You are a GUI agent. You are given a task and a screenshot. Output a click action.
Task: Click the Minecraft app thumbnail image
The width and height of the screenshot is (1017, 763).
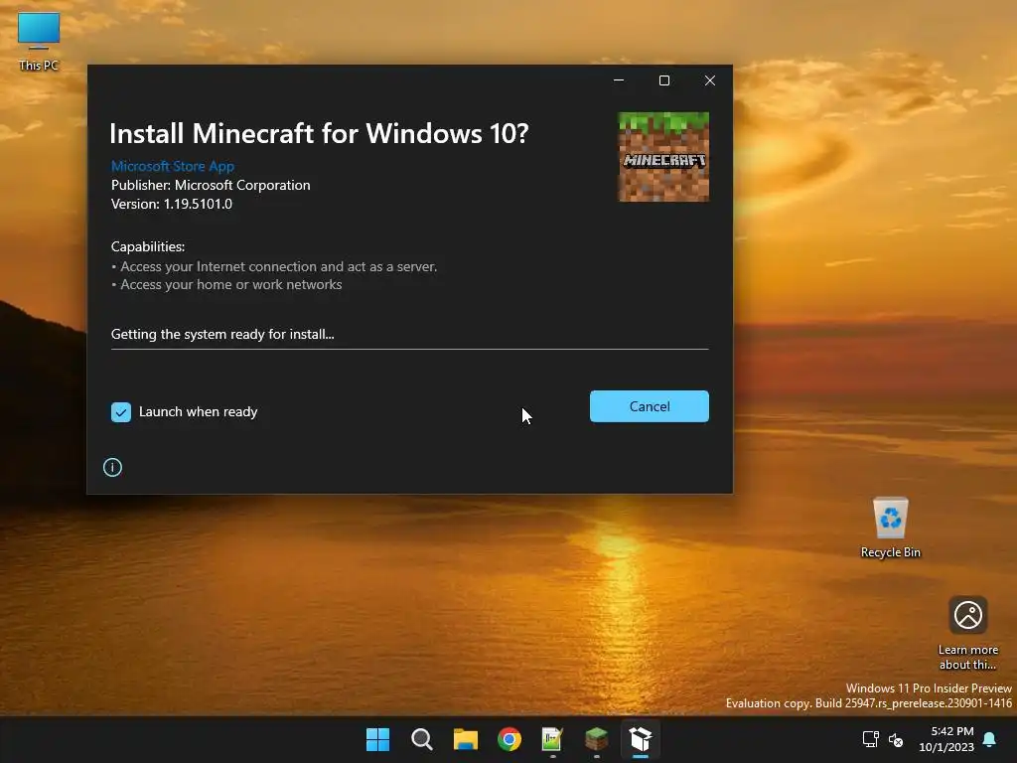(663, 157)
